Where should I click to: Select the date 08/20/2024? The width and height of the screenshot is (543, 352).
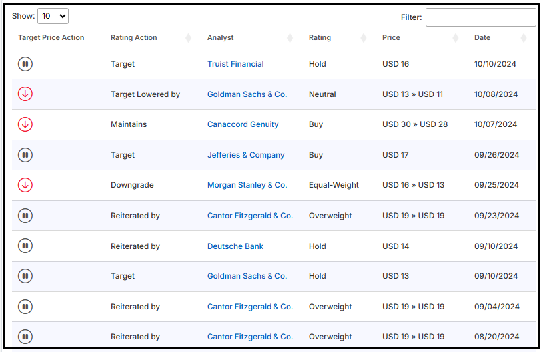point(496,337)
